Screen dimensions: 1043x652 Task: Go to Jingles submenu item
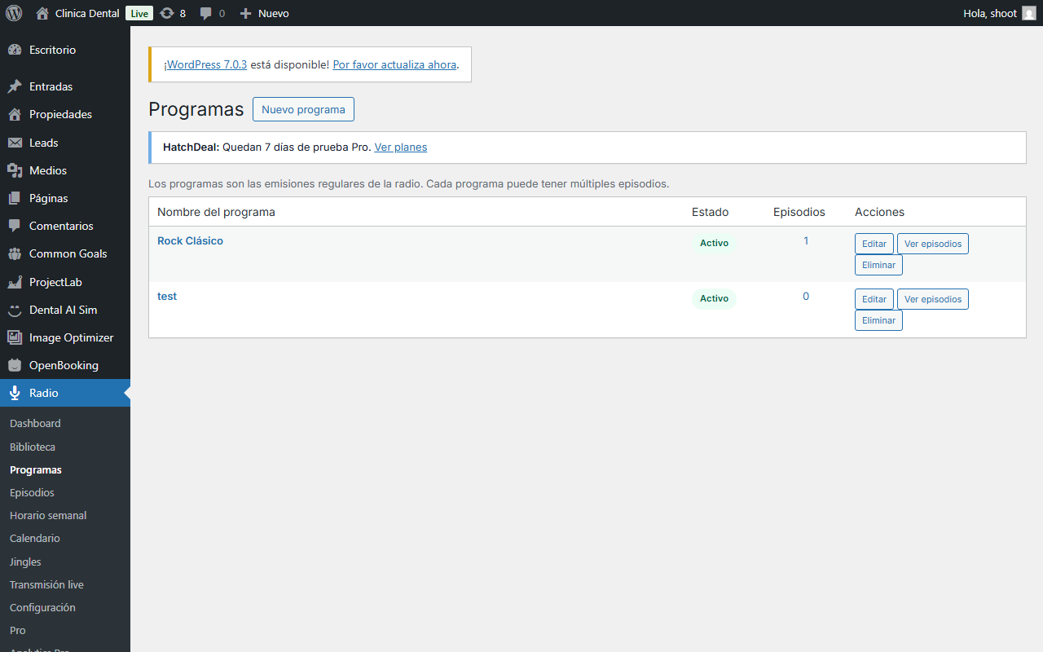tap(25, 562)
